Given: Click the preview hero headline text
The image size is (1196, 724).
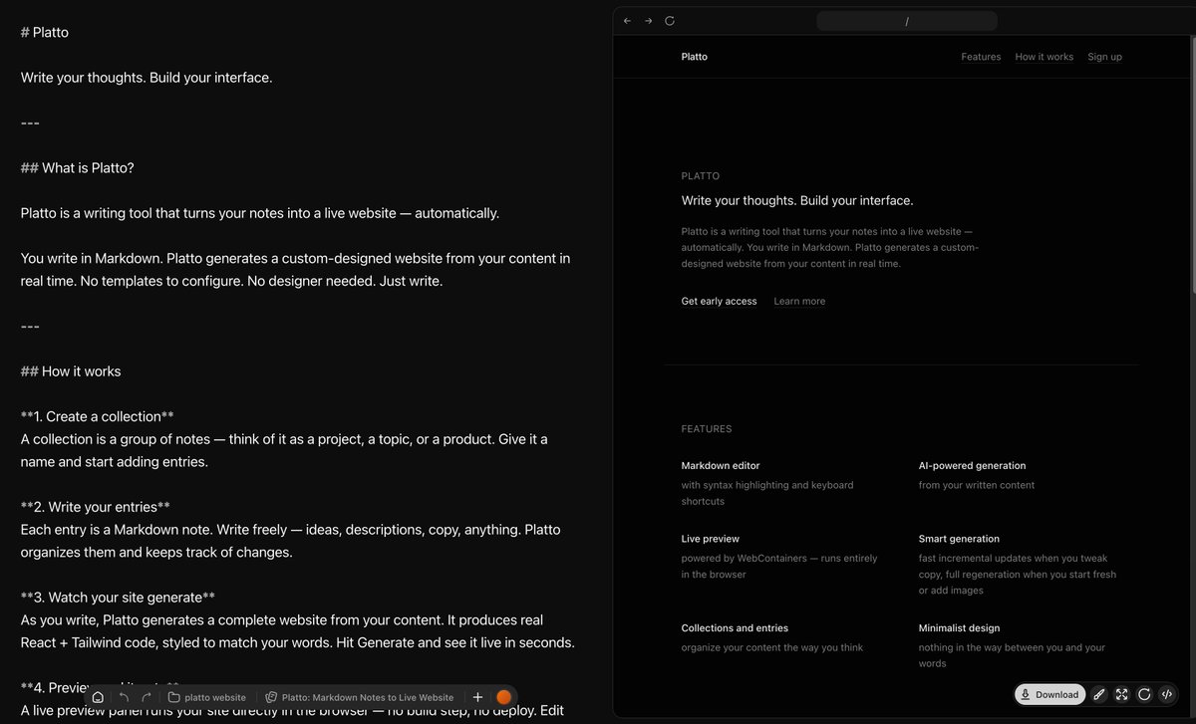Looking at the screenshot, I should 797,200.
